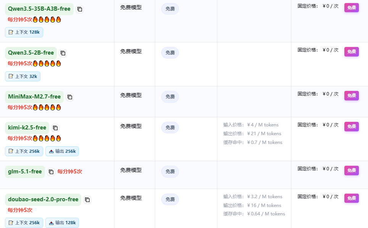Screen dimensions: 368x228
Task: Click 固定价格 ¥0/次 in Qwen3.5-35B-A3B-free row
Action: (x=318, y=6)
